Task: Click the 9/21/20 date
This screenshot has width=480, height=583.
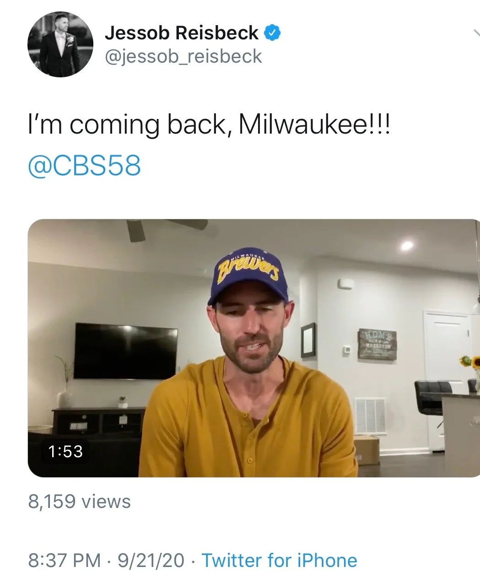Action: [151, 560]
